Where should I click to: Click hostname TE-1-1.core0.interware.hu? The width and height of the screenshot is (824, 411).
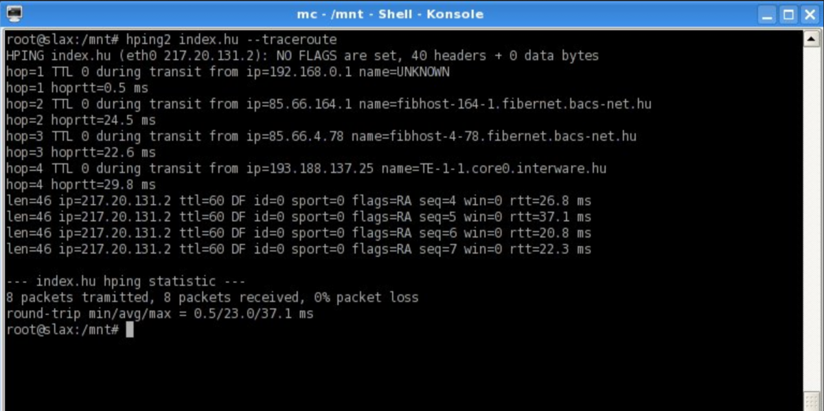493,168
